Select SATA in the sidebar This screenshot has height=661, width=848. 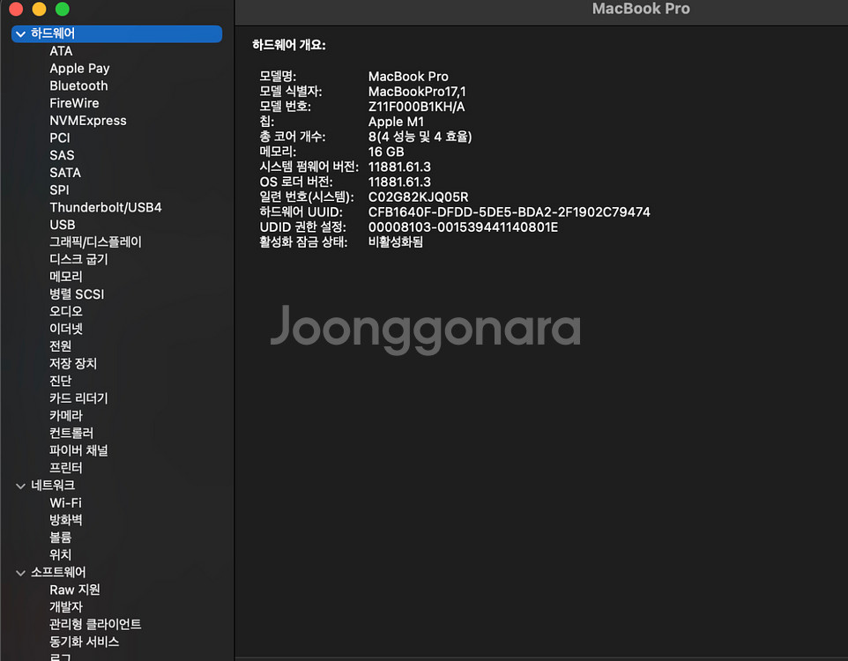click(x=65, y=173)
